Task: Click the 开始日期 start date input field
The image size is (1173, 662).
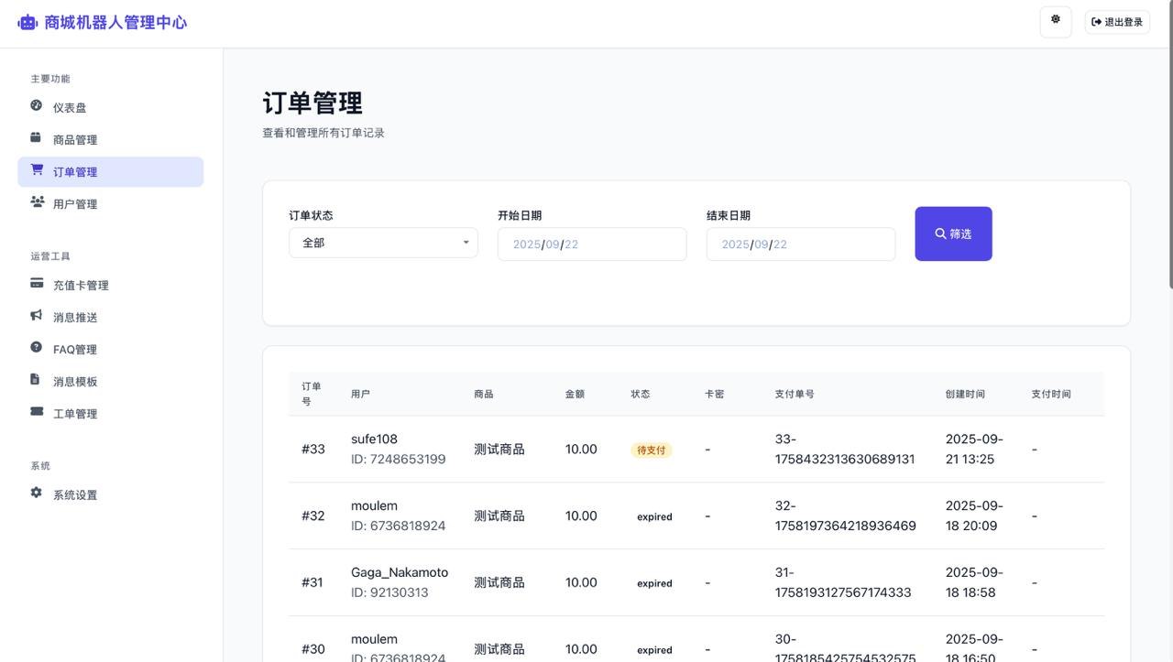Action: [591, 244]
